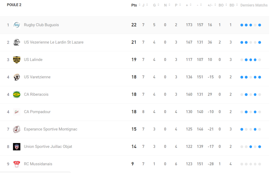Click the Union Sportive Juillac Objat crest

click(x=17, y=147)
